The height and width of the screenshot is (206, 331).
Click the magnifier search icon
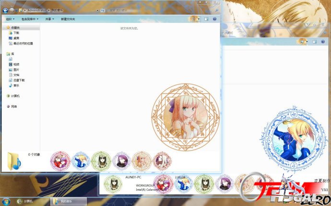(216, 11)
